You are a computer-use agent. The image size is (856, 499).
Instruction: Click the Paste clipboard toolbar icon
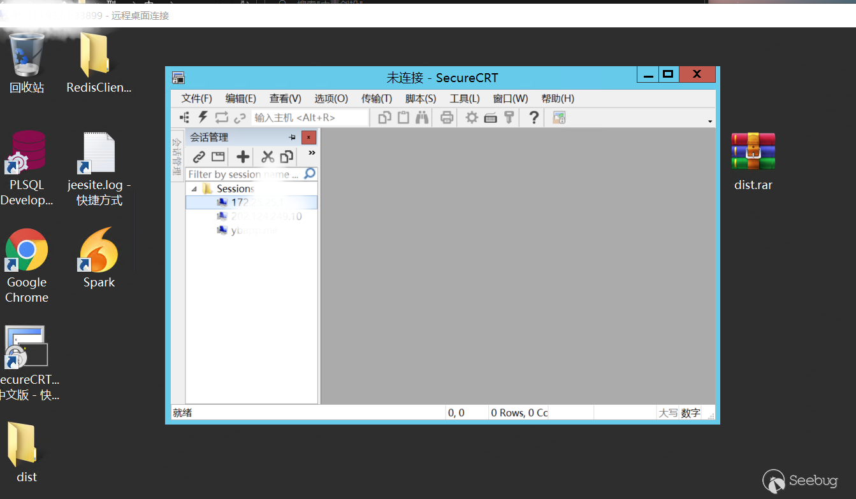[403, 117]
